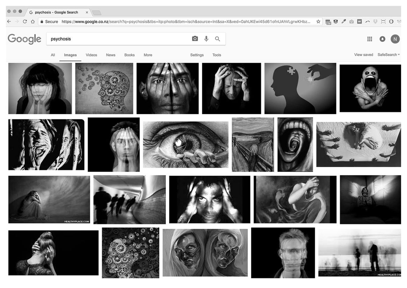
Task: Open the More search categories menu
Action: point(148,55)
